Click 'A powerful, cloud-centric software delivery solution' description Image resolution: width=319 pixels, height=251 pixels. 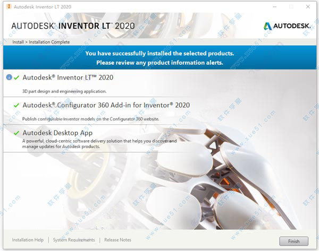point(99,144)
